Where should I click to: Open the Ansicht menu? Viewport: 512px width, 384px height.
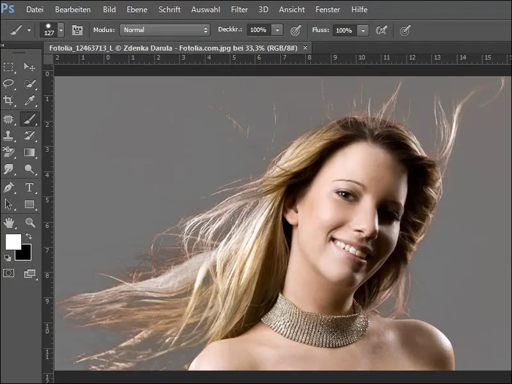[292, 10]
